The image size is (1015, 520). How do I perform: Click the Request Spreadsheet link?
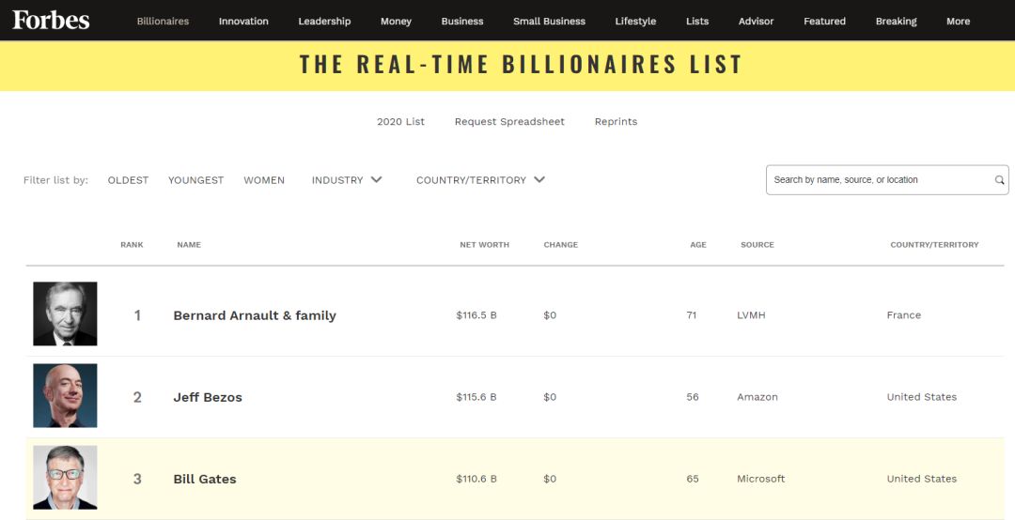[x=509, y=122]
